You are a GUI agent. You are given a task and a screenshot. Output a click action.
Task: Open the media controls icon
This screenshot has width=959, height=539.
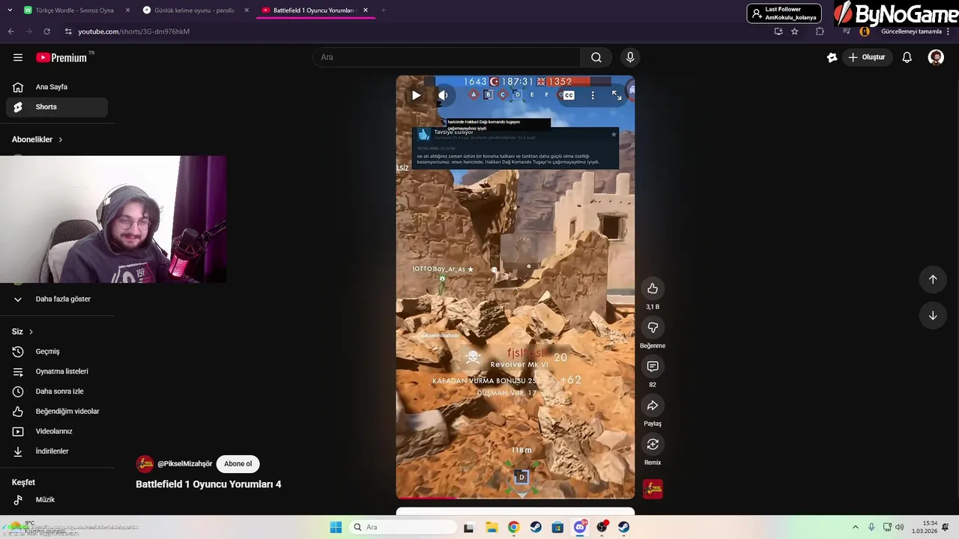(846, 31)
